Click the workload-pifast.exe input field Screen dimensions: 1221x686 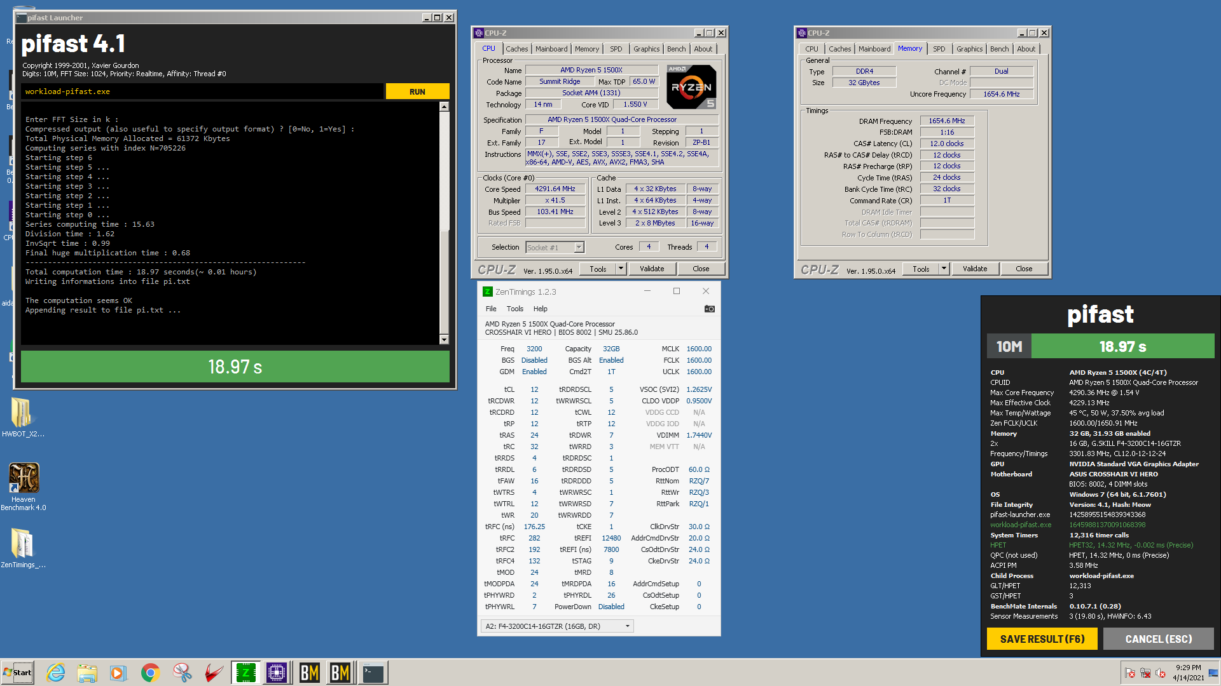(202, 91)
